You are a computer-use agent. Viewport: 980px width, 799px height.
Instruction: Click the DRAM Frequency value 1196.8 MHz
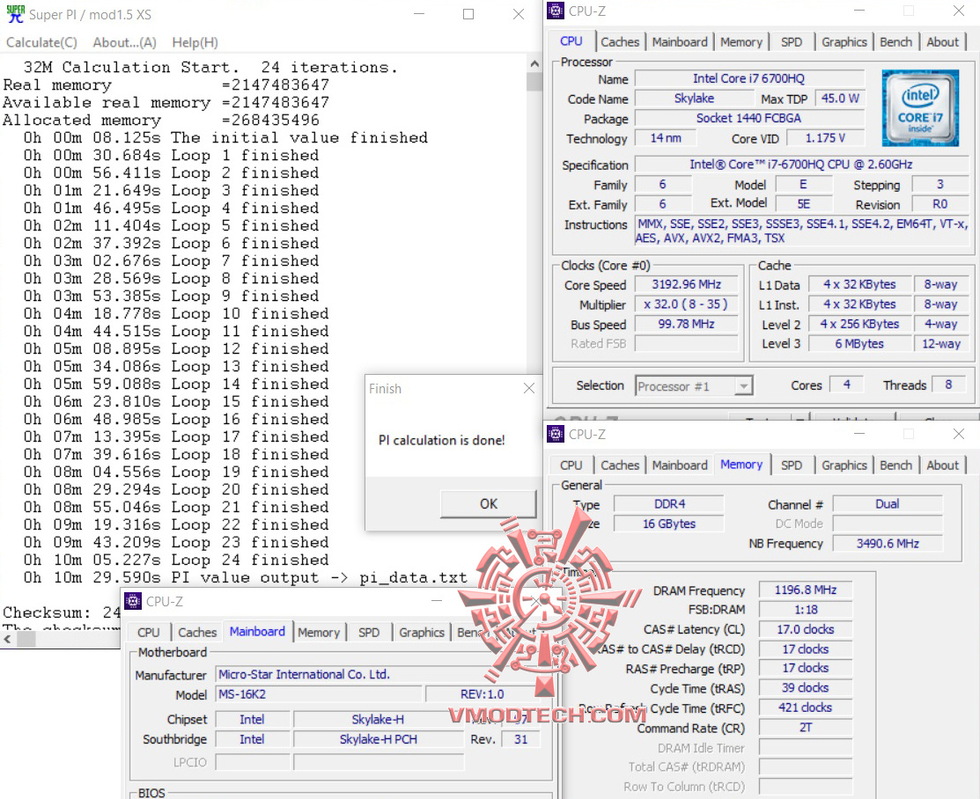tap(805, 590)
